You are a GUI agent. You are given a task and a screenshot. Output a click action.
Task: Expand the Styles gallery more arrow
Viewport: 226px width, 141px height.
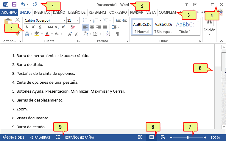tap(198, 33)
